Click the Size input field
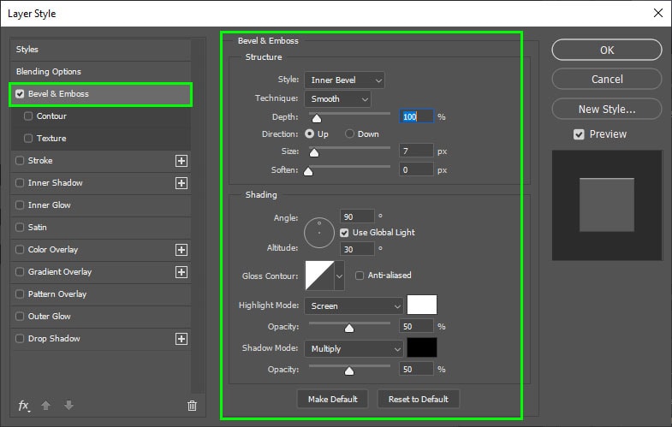672x427 pixels. (x=416, y=151)
